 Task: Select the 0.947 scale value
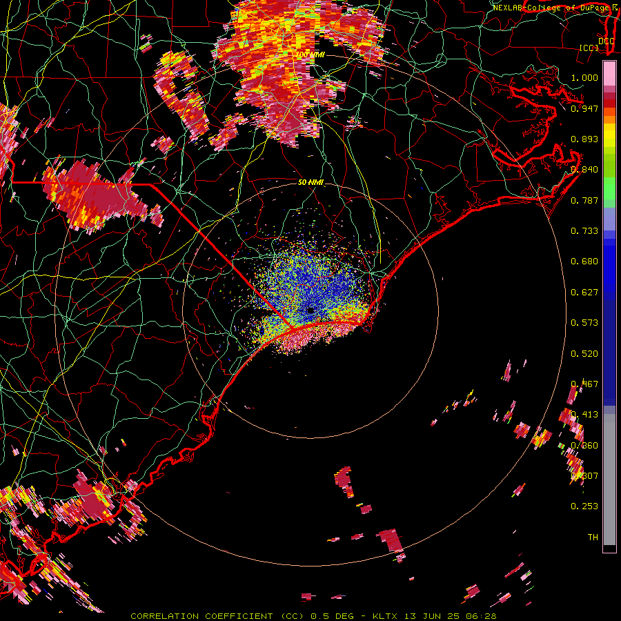pos(584,108)
